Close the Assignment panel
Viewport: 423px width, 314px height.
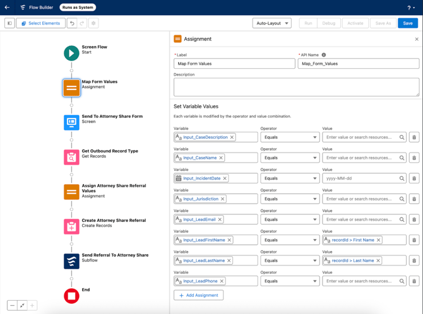point(417,39)
